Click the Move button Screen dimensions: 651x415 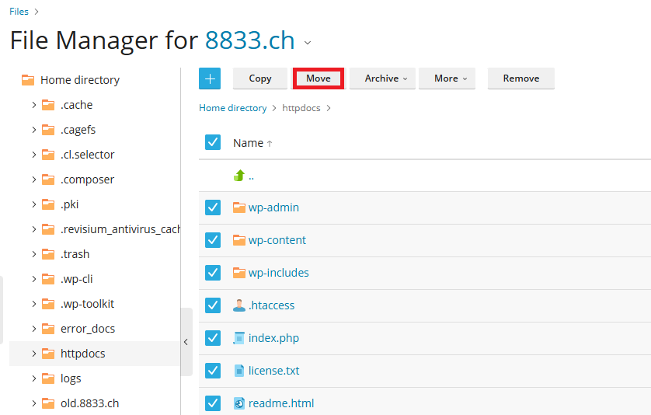pos(319,78)
